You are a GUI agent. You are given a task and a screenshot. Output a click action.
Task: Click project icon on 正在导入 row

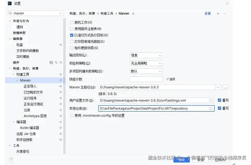click(61, 86)
